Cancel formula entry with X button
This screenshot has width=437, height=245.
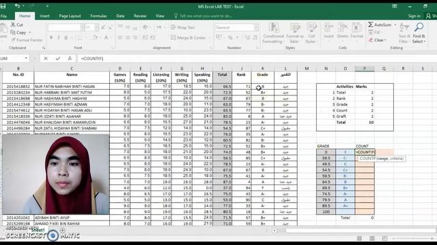46,59
